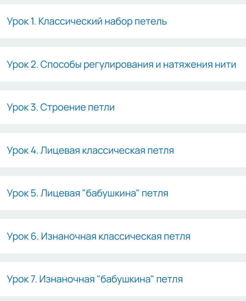Open «Урок 6. Изнаночная классическая петля»
The width and height of the screenshot is (246, 301).
point(99,236)
